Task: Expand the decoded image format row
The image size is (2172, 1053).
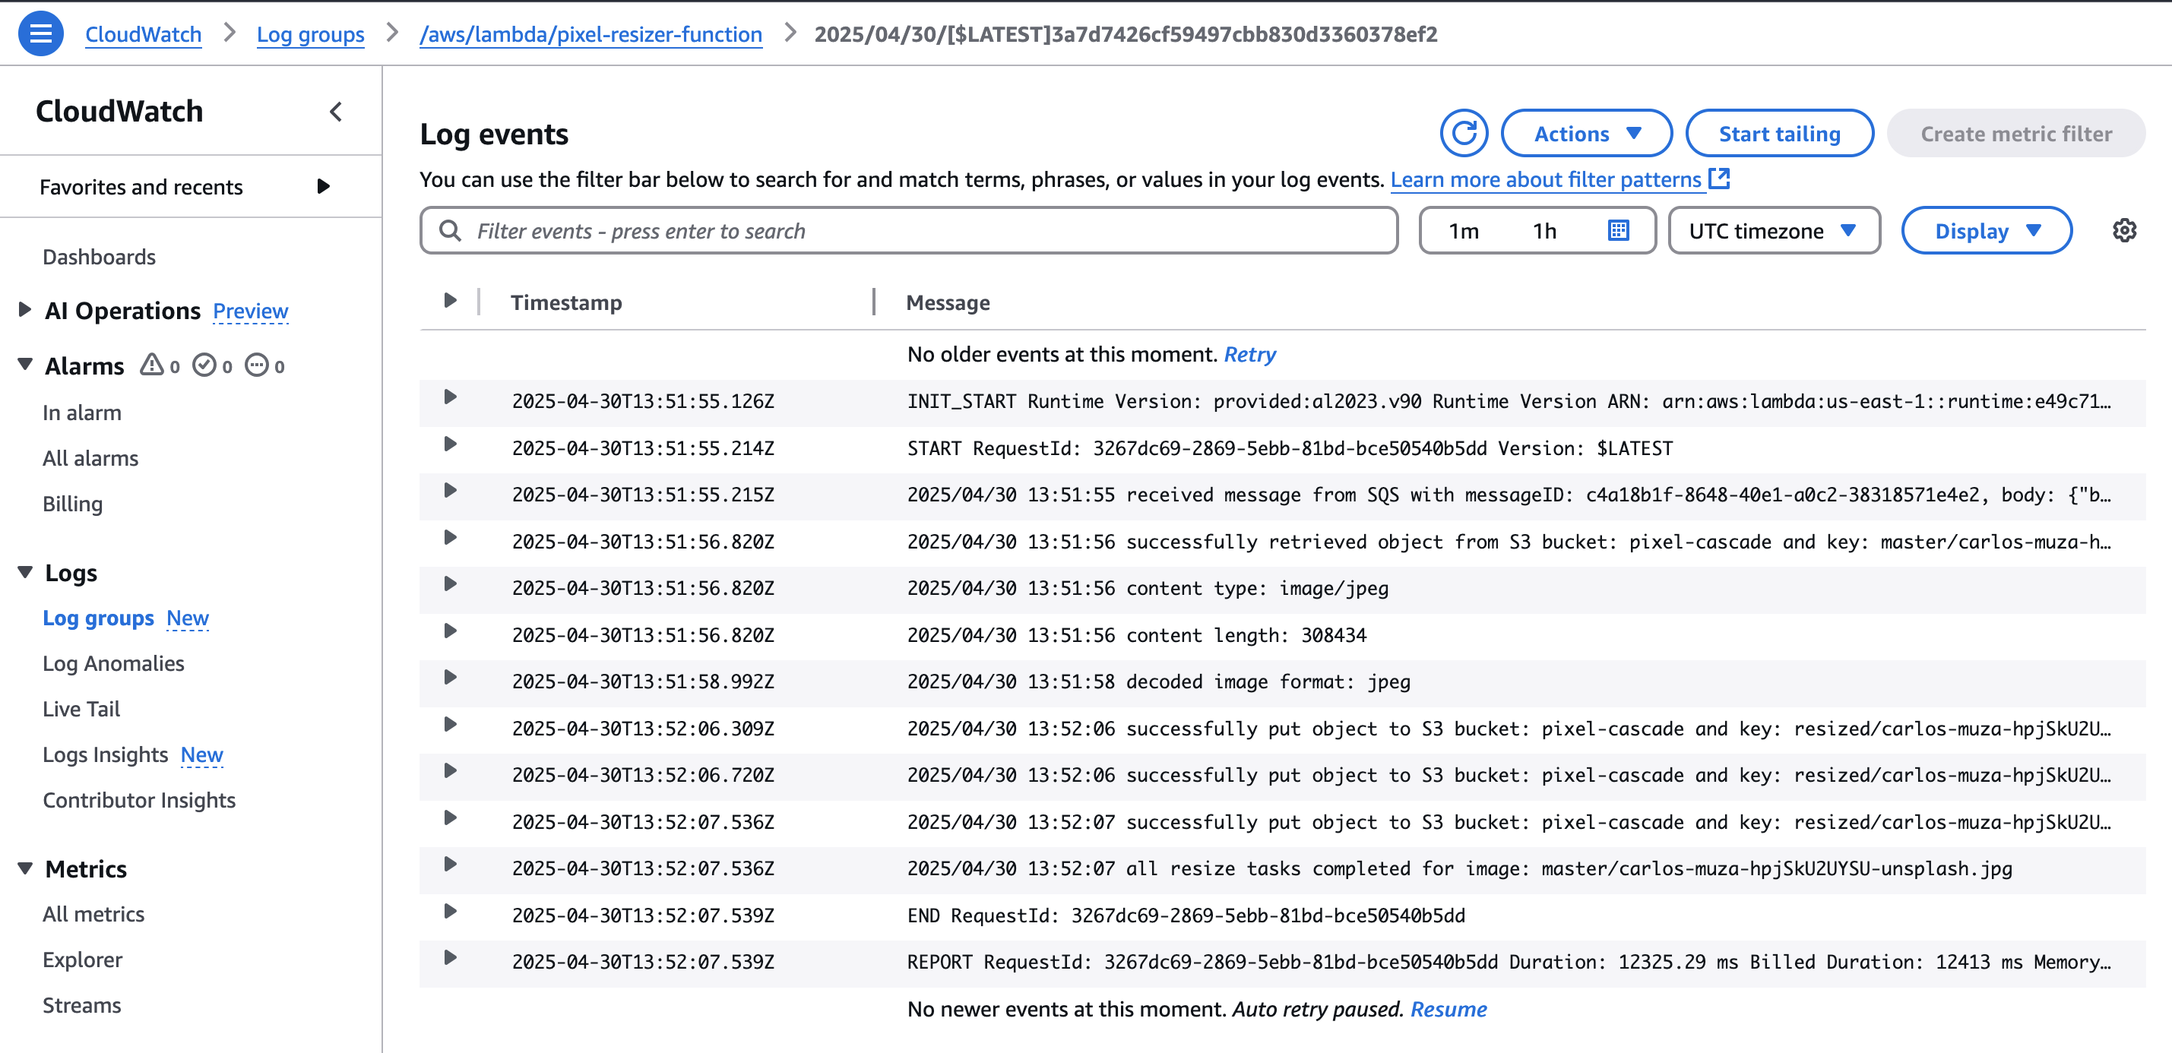Action: pos(450,678)
